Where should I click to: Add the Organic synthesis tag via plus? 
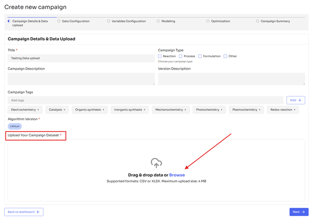(x=103, y=110)
